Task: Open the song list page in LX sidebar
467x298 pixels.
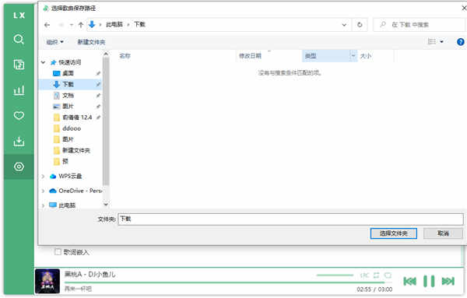Action: click(19, 65)
